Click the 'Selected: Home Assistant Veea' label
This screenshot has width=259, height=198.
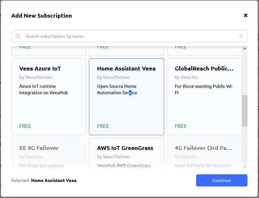(44, 180)
